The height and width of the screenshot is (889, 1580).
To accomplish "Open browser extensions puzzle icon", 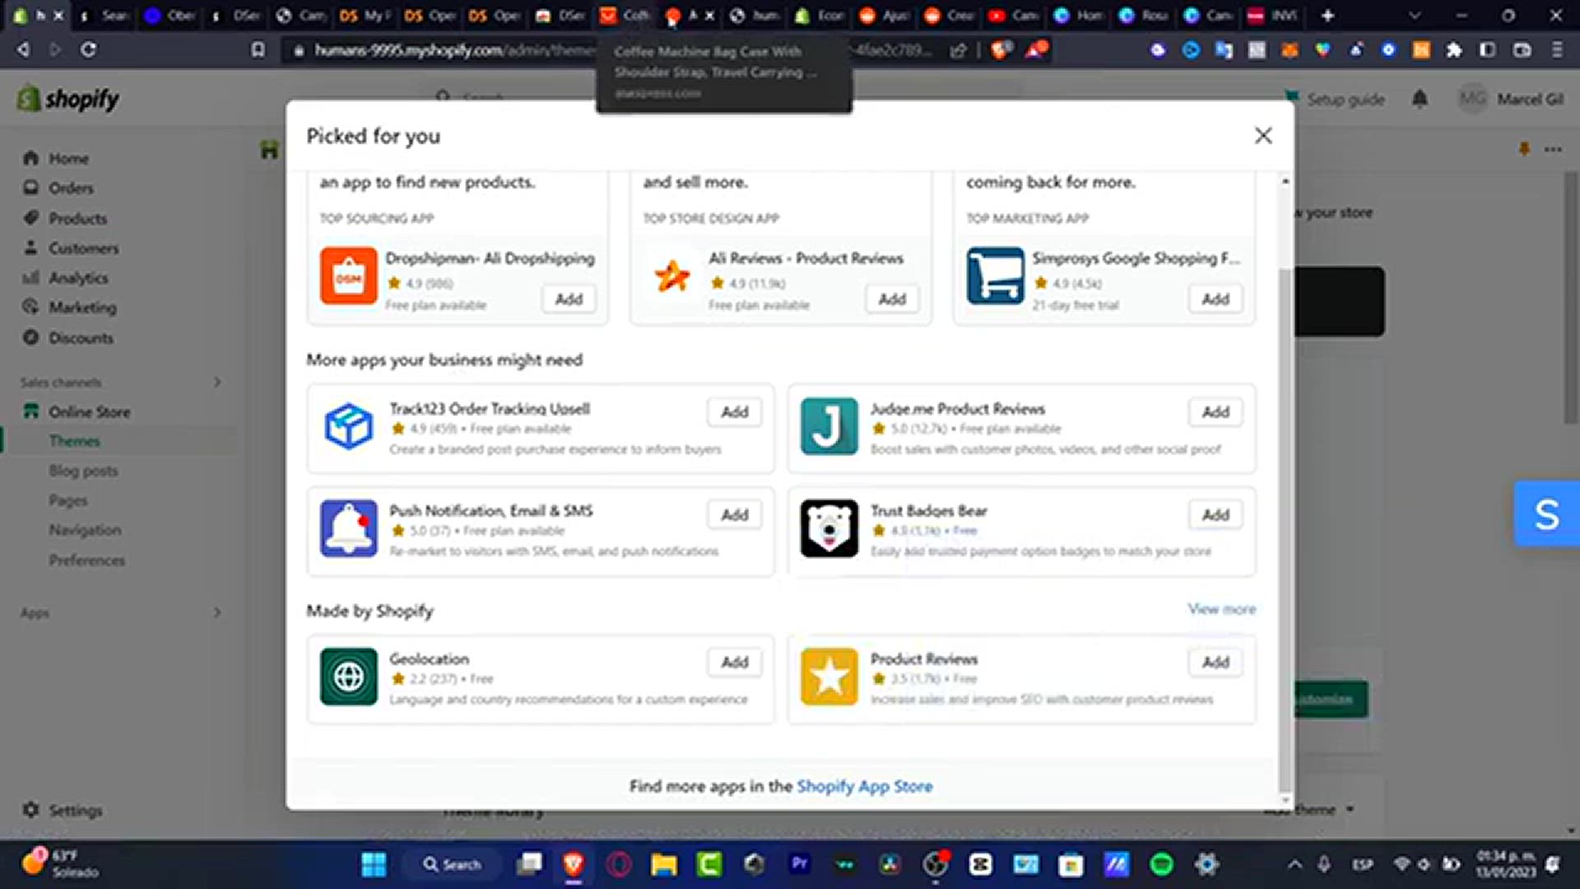I will click(1454, 50).
